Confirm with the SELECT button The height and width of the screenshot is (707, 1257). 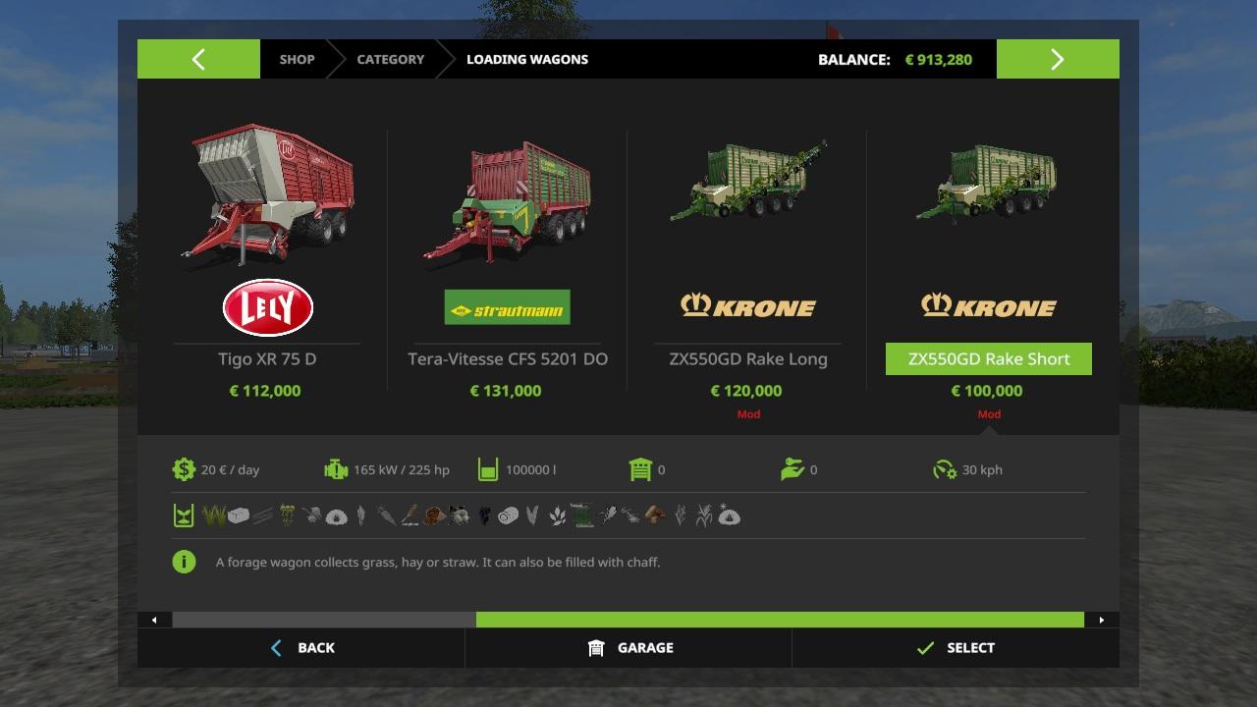click(956, 648)
